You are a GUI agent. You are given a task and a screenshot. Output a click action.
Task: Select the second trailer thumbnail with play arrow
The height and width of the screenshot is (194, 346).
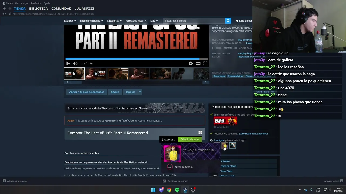point(96,74)
